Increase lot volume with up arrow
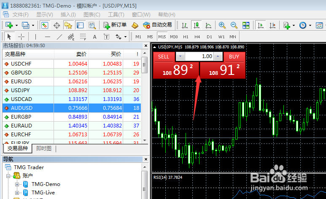This screenshot has width=326, height=199. (x=218, y=56)
